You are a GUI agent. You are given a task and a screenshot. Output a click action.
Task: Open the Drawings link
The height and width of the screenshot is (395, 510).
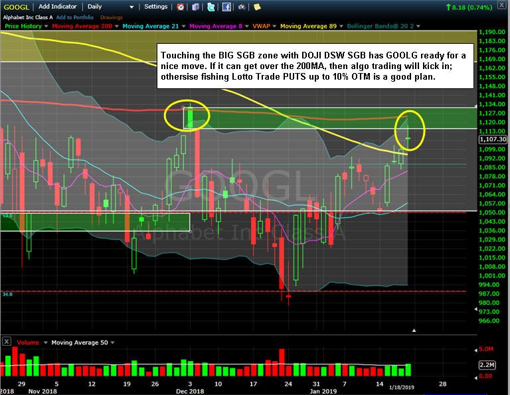[112, 17]
